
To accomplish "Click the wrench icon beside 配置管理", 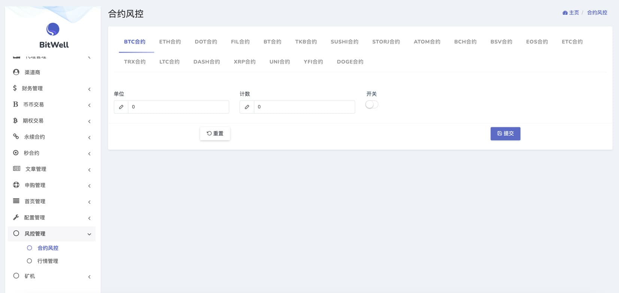I will click(x=16, y=218).
